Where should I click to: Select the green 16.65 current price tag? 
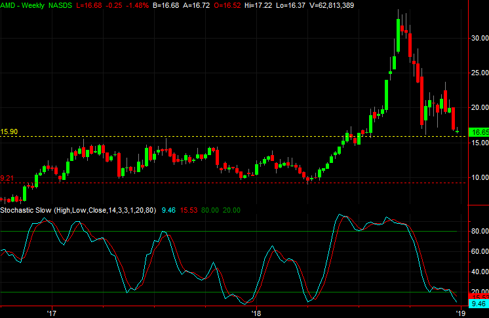coord(479,132)
